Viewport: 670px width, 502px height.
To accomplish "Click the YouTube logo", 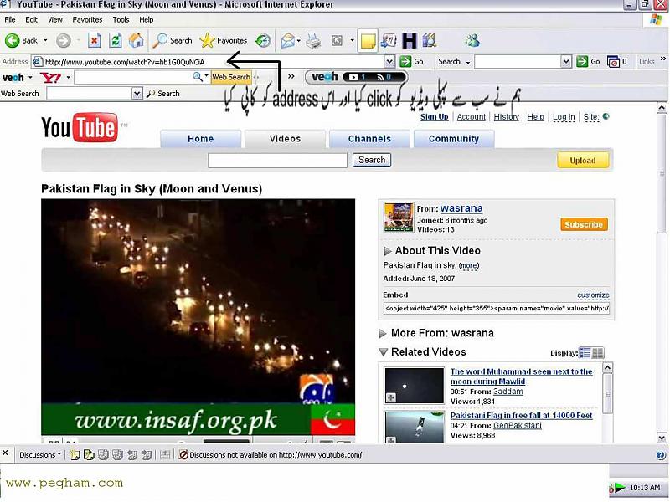I will 80,127.
